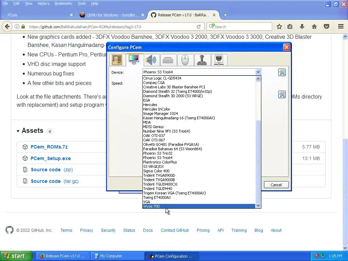Open the File menu

[x=5, y=3]
